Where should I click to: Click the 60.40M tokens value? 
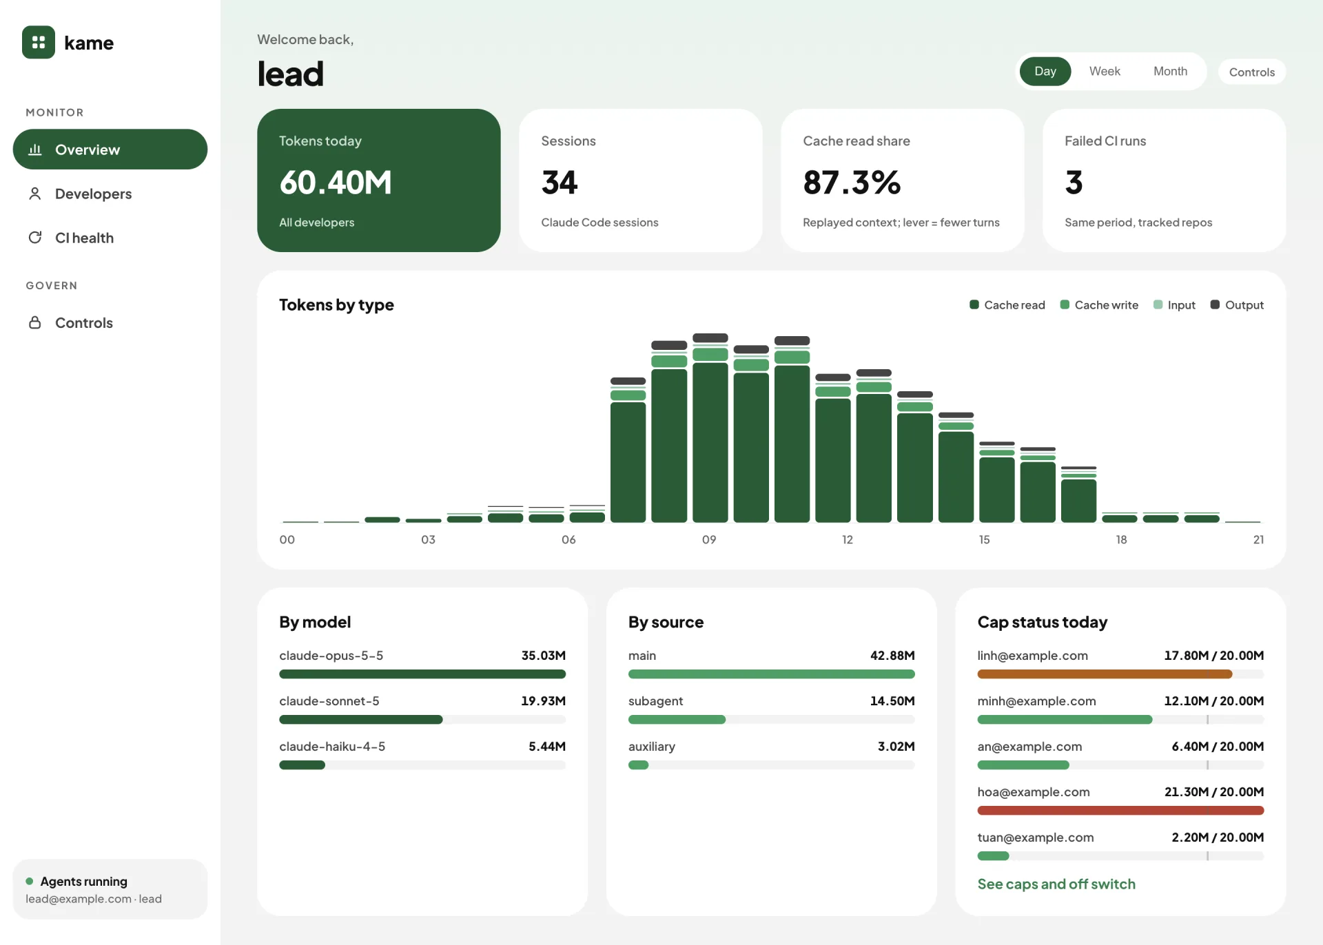click(x=336, y=183)
